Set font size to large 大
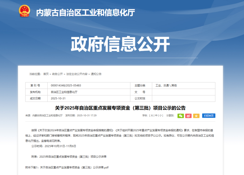Image resolution: width=244 pixels, height=175 pixels. click(x=152, y=116)
